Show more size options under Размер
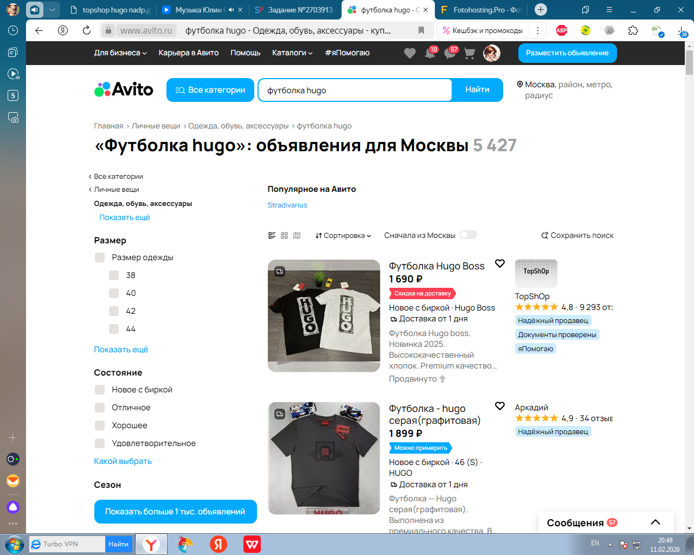Viewport: 694px width, 555px height. pos(121,350)
